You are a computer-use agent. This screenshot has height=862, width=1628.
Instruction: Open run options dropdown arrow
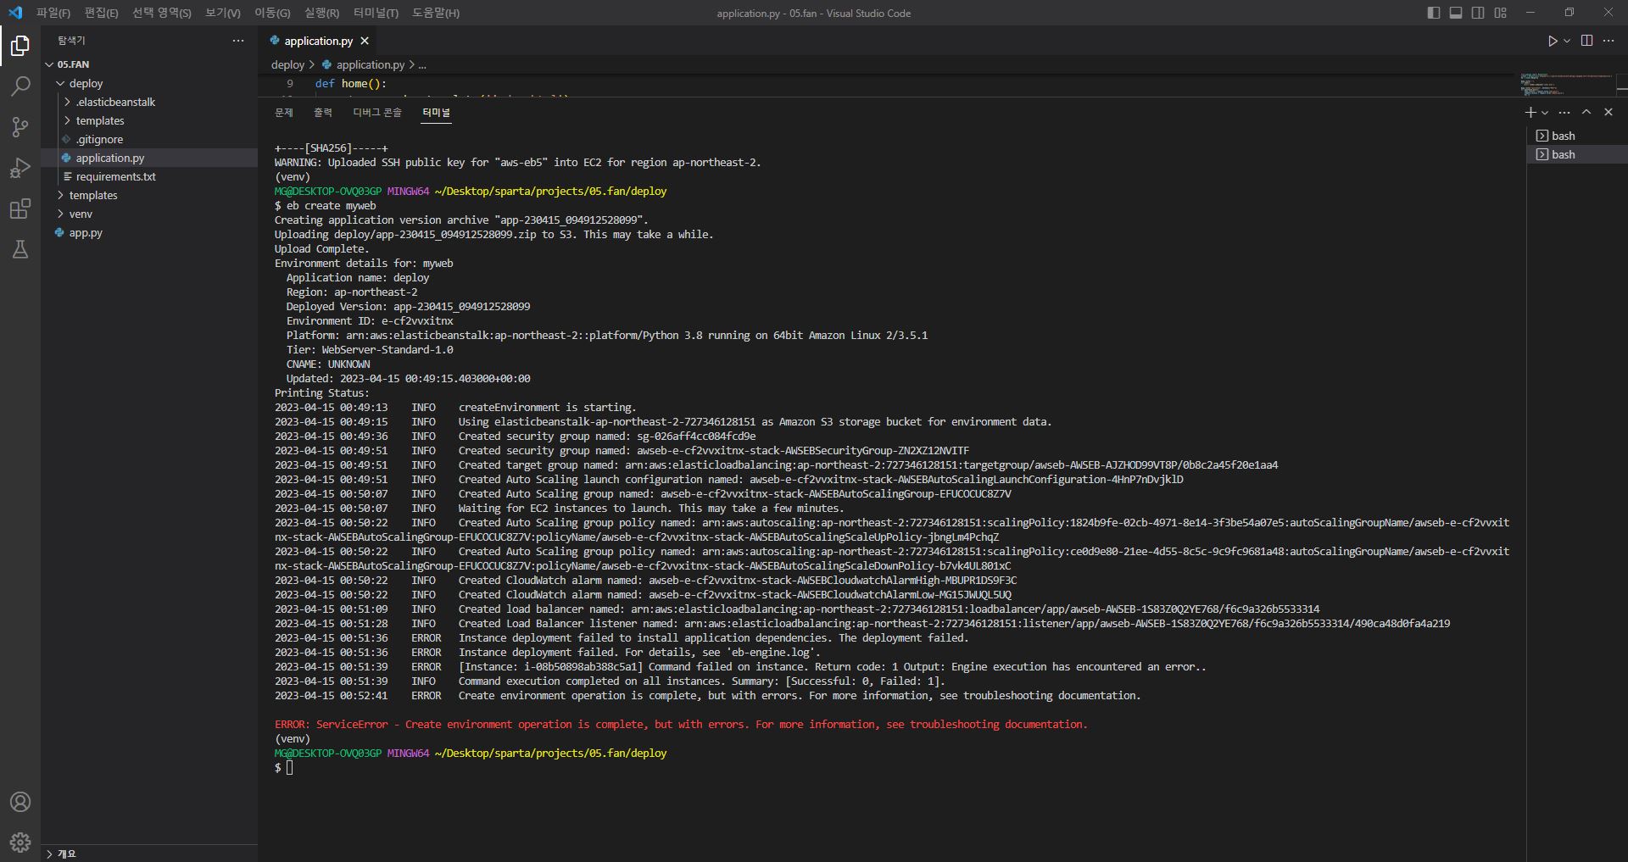click(1567, 41)
